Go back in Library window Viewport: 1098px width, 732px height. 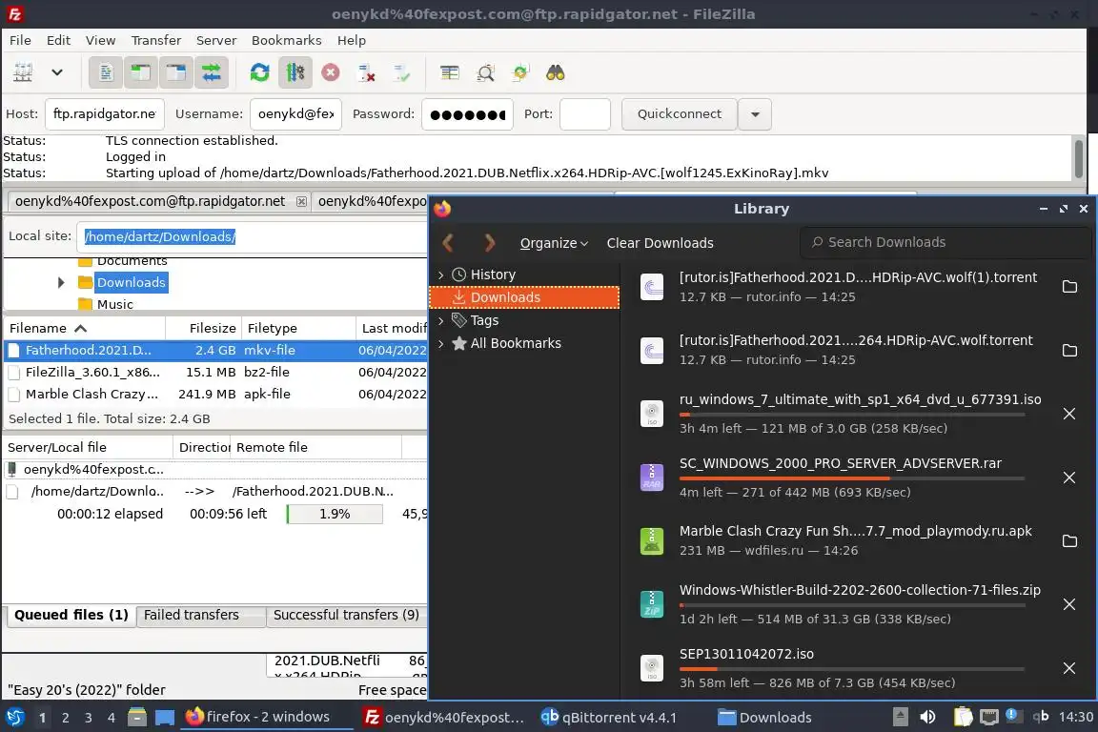tap(448, 243)
